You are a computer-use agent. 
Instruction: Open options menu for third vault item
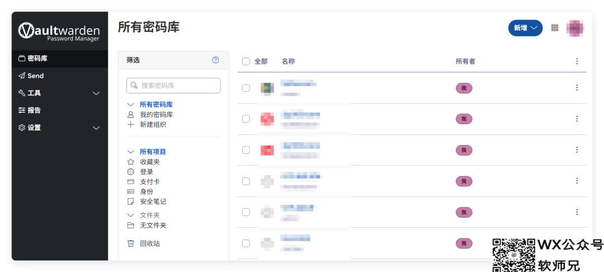(x=577, y=150)
